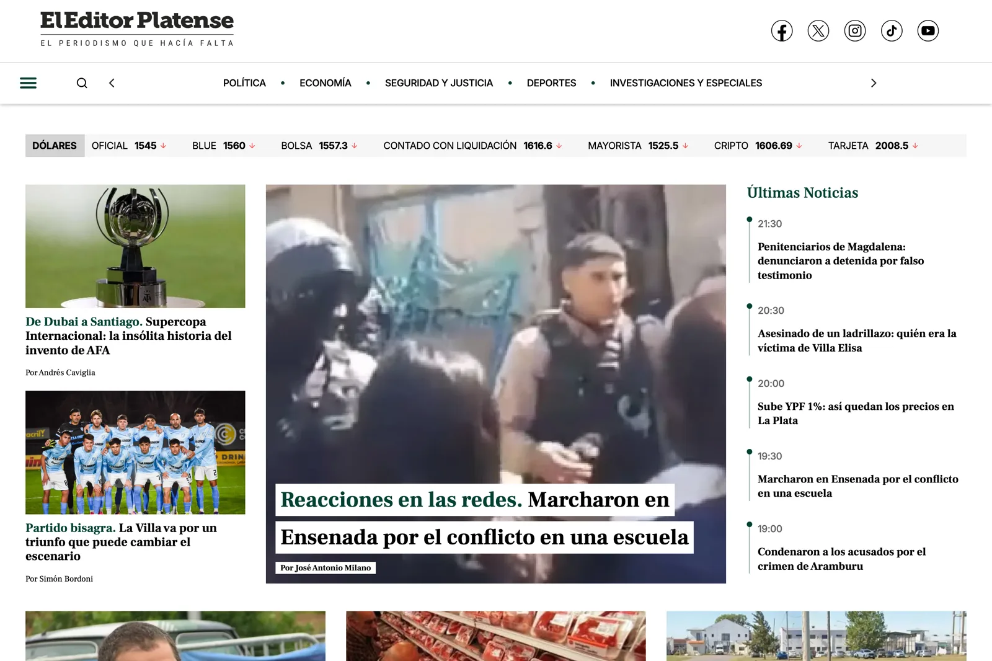
Task: Click the 20:00 timestamp entry
Action: click(771, 384)
